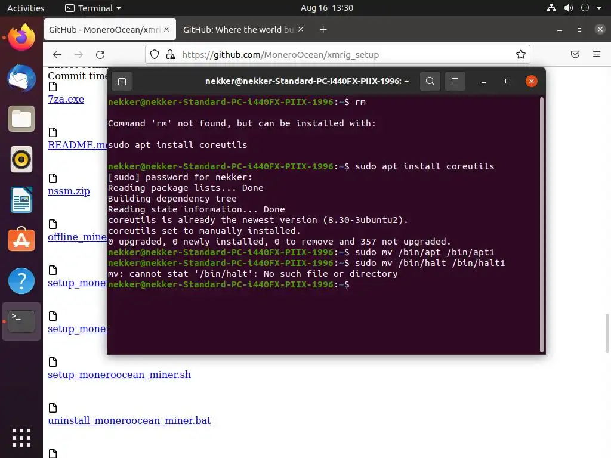This screenshot has height=458, width=611.
Task: Open the clock and calendar 'Aug 16 13:30'
Action: 327,8
